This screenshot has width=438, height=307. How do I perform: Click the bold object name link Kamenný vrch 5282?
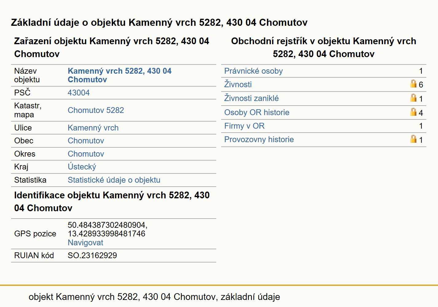(119, 75)
